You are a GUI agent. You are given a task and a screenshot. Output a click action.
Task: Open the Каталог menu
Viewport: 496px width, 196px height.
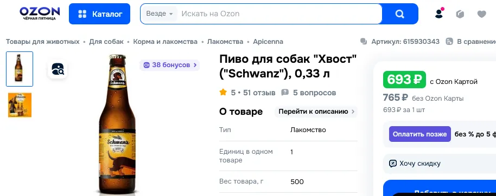coord(99,14)
